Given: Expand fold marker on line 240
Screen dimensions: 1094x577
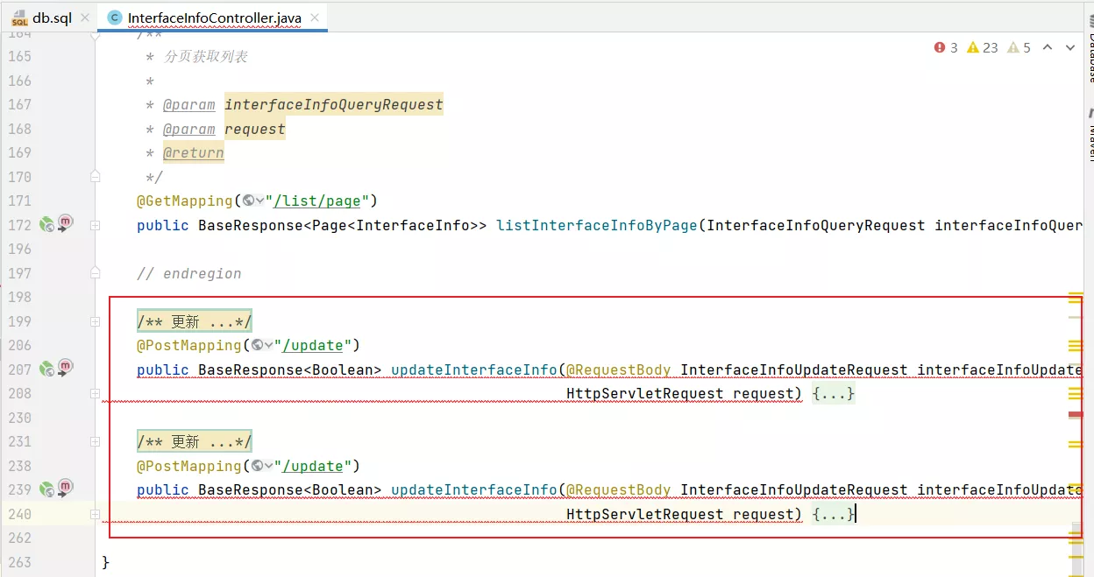Looking at the screenshot, I should tap(95, 514).
